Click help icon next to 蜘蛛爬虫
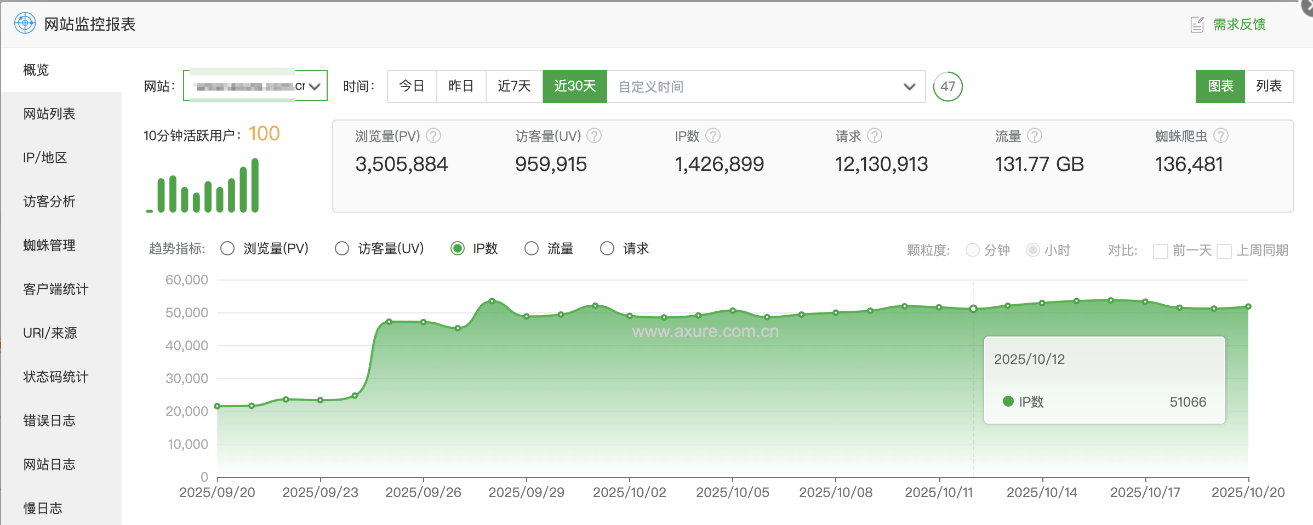The image size is (1313, 525). coord(1220,135)
